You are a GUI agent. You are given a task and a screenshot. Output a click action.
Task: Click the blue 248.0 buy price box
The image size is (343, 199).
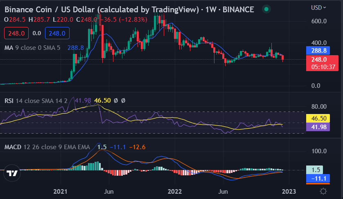point(57,33)
